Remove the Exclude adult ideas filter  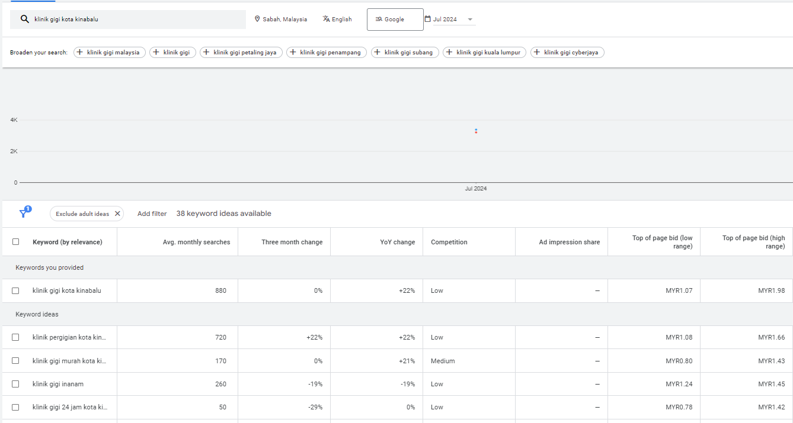pyautogui.click(x=117, y=214)
